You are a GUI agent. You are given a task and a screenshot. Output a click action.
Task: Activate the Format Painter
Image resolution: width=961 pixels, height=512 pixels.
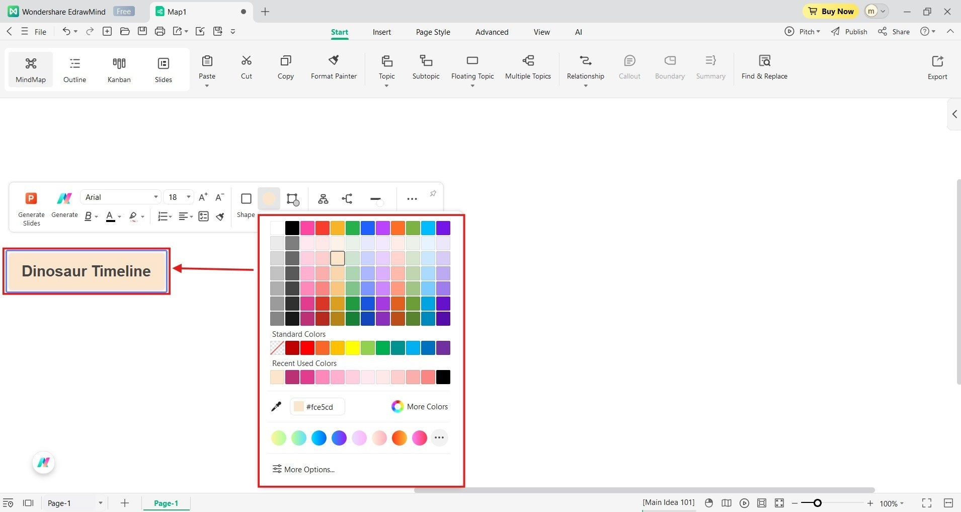[x=333, y=68]
